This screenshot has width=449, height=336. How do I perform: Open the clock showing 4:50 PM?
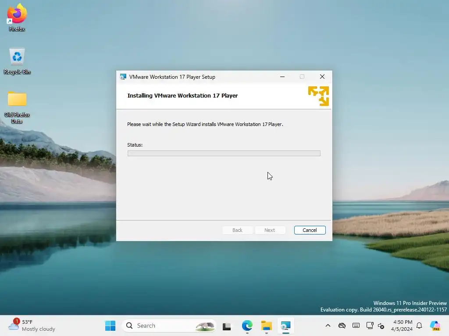pos(402,325)
